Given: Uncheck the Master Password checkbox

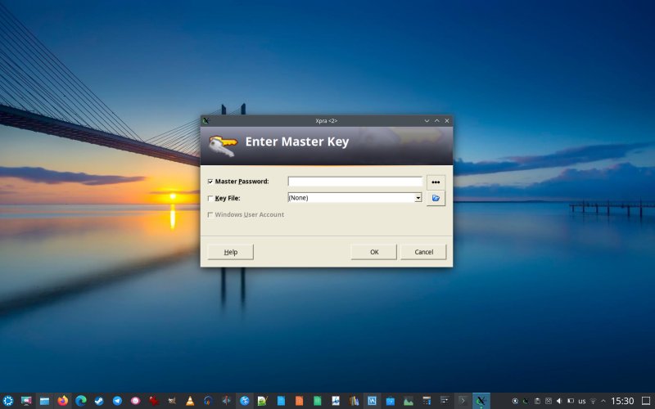Looking at the screenshot, I should pos(210,182).
